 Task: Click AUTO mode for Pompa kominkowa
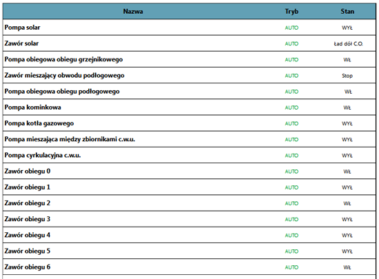click(291, 107)
